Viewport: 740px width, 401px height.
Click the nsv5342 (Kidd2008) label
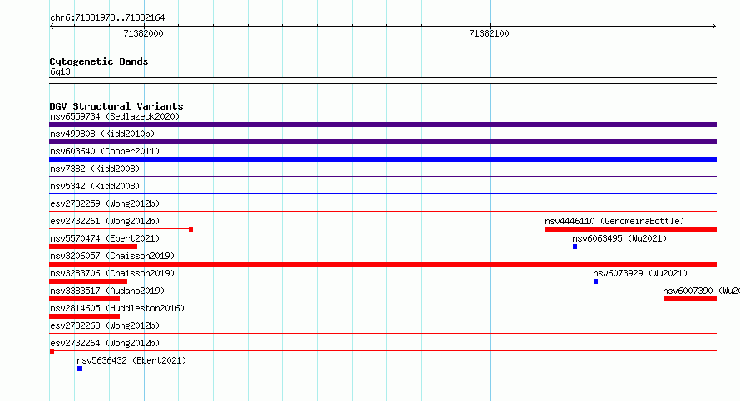coord(95,186)
